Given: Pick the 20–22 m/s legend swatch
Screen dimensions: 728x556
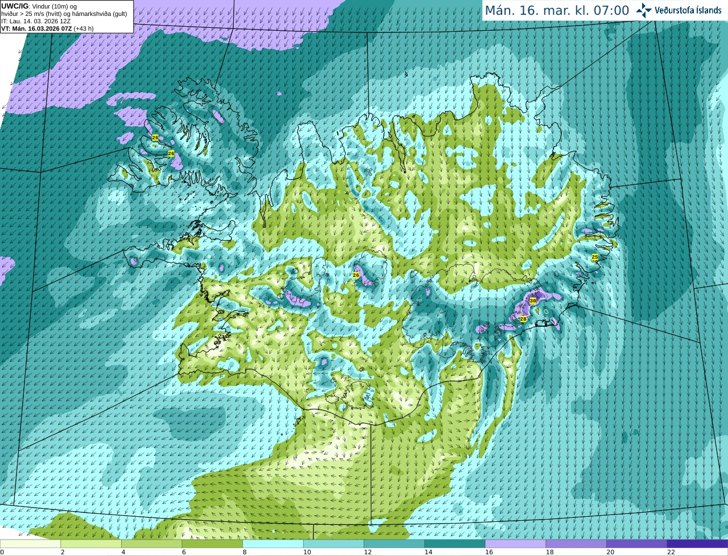Looking at the screenshot, I should (x=637, y=543).
